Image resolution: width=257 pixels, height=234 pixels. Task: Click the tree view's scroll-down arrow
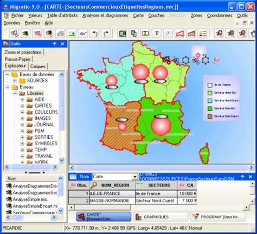(x=62, y=160)
